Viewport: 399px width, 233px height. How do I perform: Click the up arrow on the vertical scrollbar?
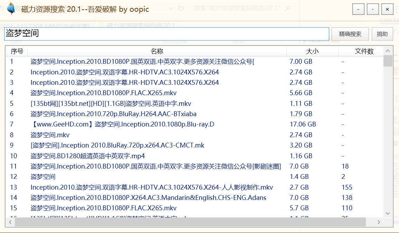coord(387,50)
